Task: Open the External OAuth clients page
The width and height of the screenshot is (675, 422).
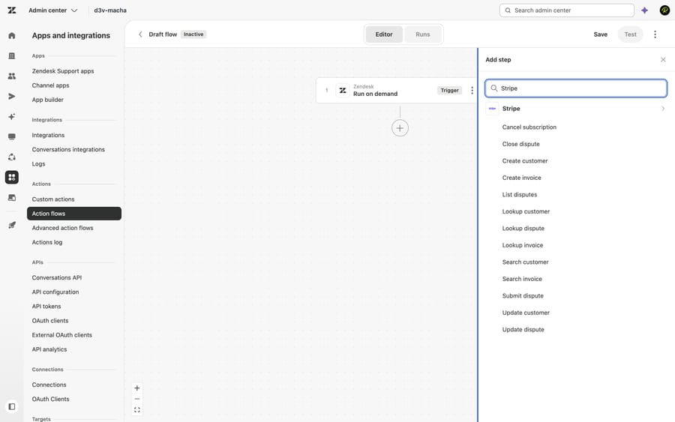Action: tap(62, 335)
